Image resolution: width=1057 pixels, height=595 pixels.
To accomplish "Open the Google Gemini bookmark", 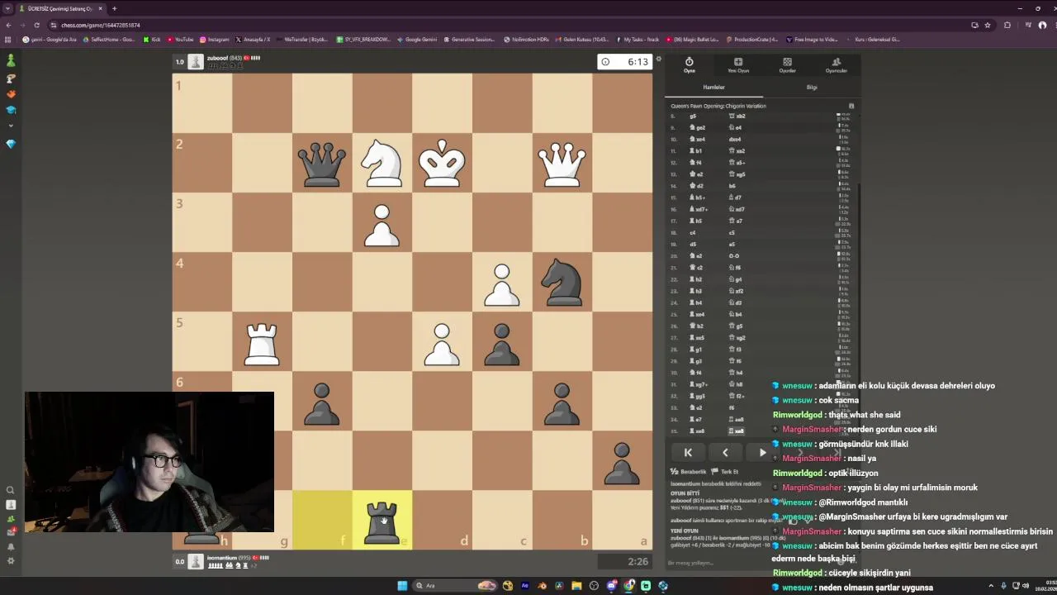I will coord(417,39).
